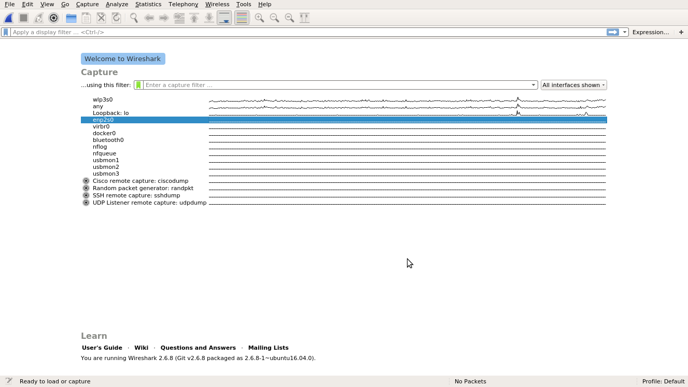Select the 'any' interface
688x387 pixels.
pos(344,106)
